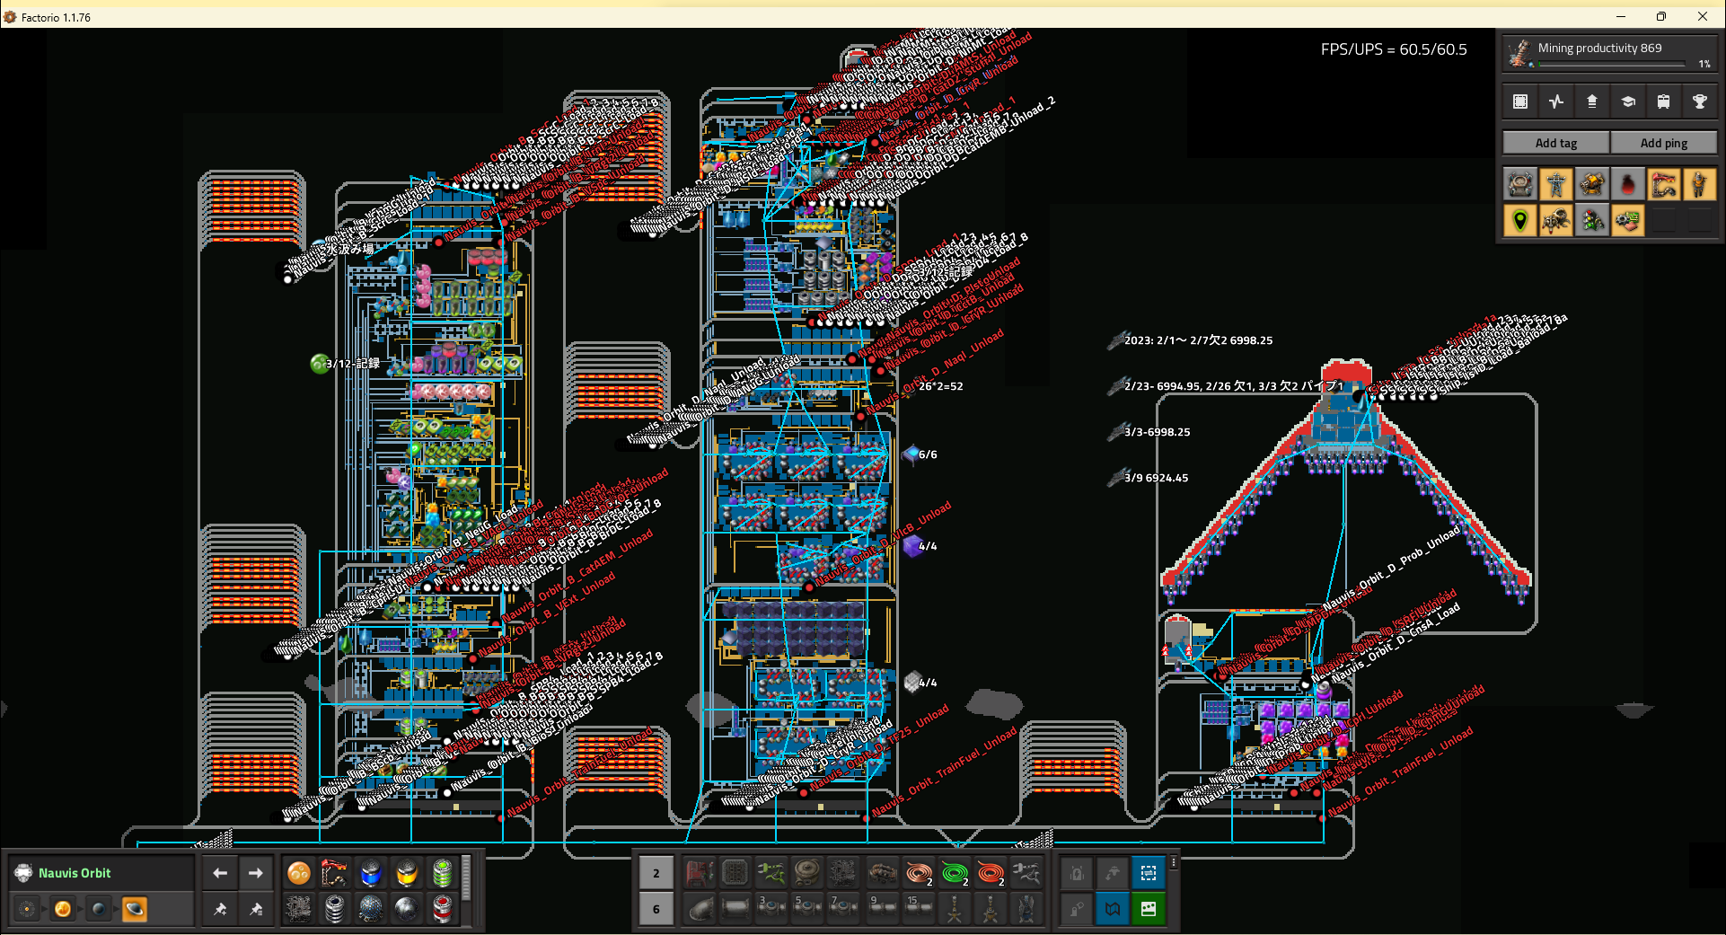Select the orange bubbly planet resource icon

coord(299,873)
